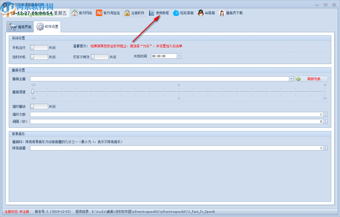
Task: Open the 使用教程 help book icon
Action: [152, 13]
